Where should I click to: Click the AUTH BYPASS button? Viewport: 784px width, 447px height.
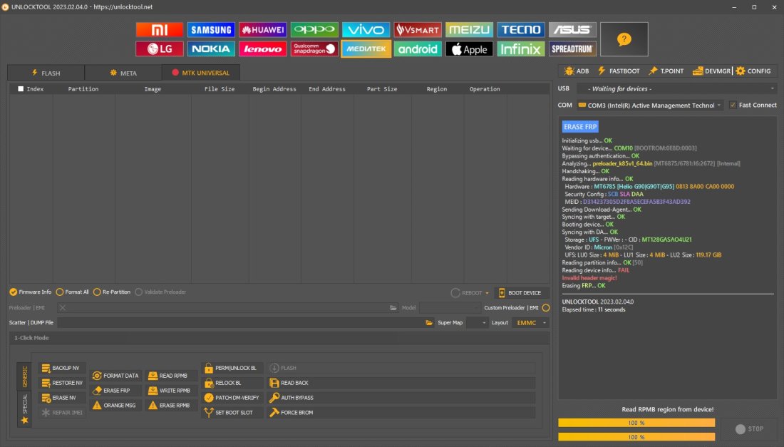coord(401,398)
